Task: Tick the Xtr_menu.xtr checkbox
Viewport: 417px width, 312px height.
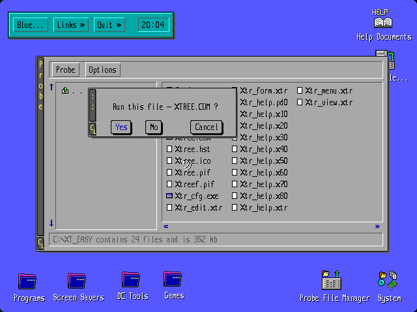Action: [x=300, y=91]
